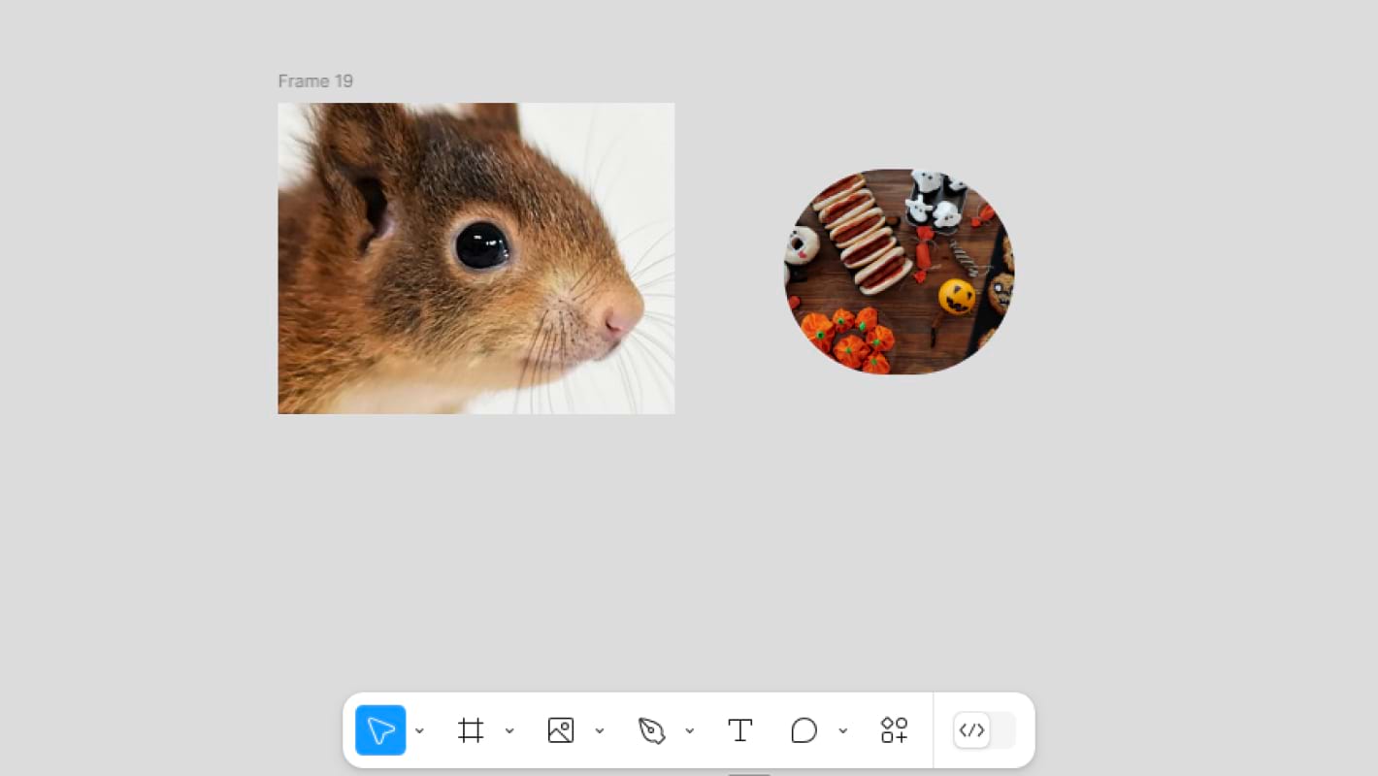
Task: Toggle Dev Mode switch
Action: coord(984,730)
